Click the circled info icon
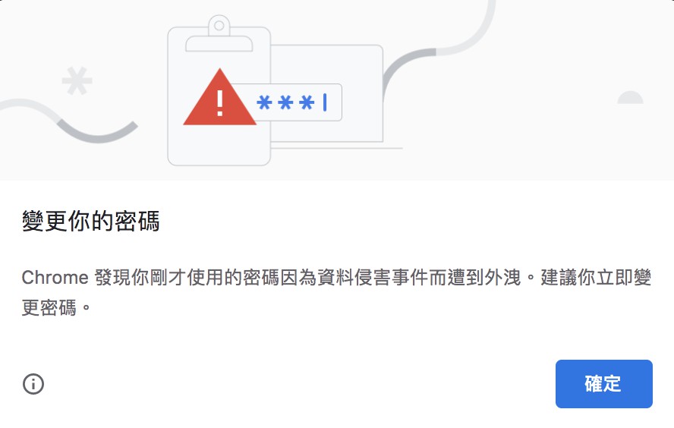The width and height of the screenshot is (674, 428). point(33,384)
